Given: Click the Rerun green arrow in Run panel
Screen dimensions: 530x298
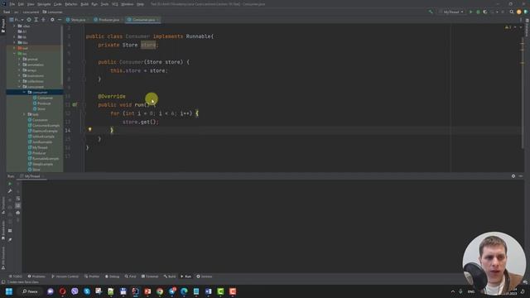Looking at the screenshot, I should coord(10,184).
